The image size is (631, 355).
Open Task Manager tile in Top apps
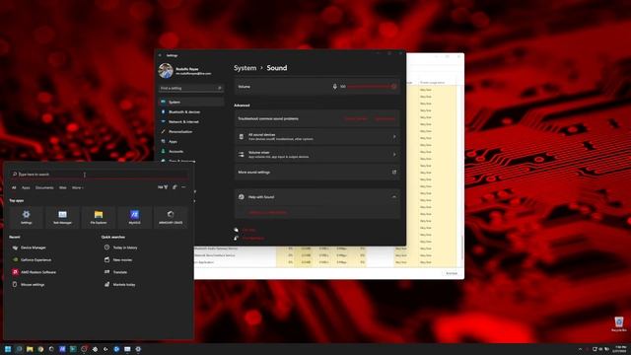click(x=62, y=217)
